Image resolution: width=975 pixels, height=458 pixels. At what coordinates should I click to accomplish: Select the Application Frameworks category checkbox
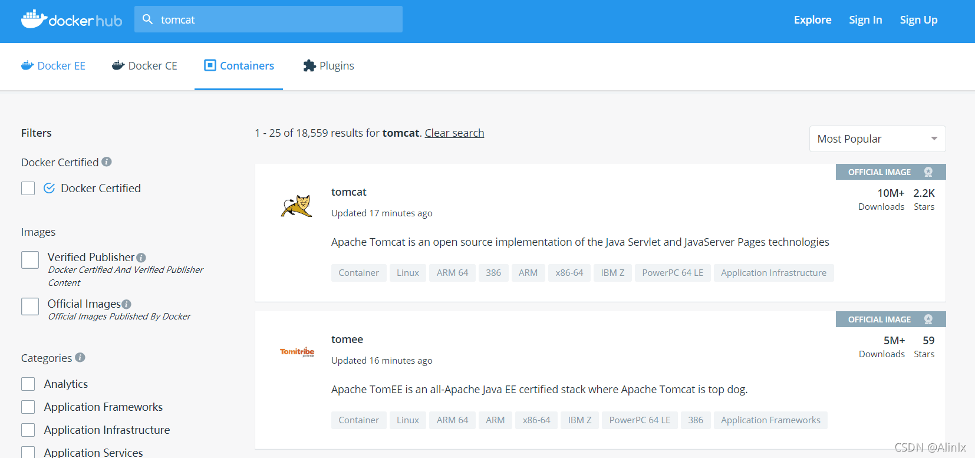[x=28, y=407]
